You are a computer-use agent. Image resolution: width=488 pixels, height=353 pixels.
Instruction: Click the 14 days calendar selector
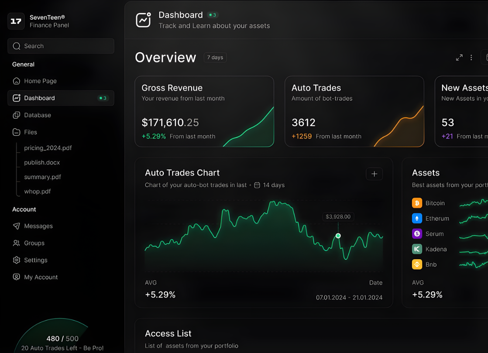(269, 185)
